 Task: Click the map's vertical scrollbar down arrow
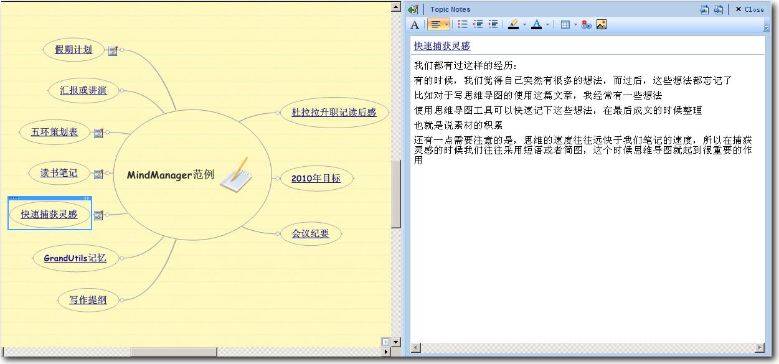pos(396,342)
